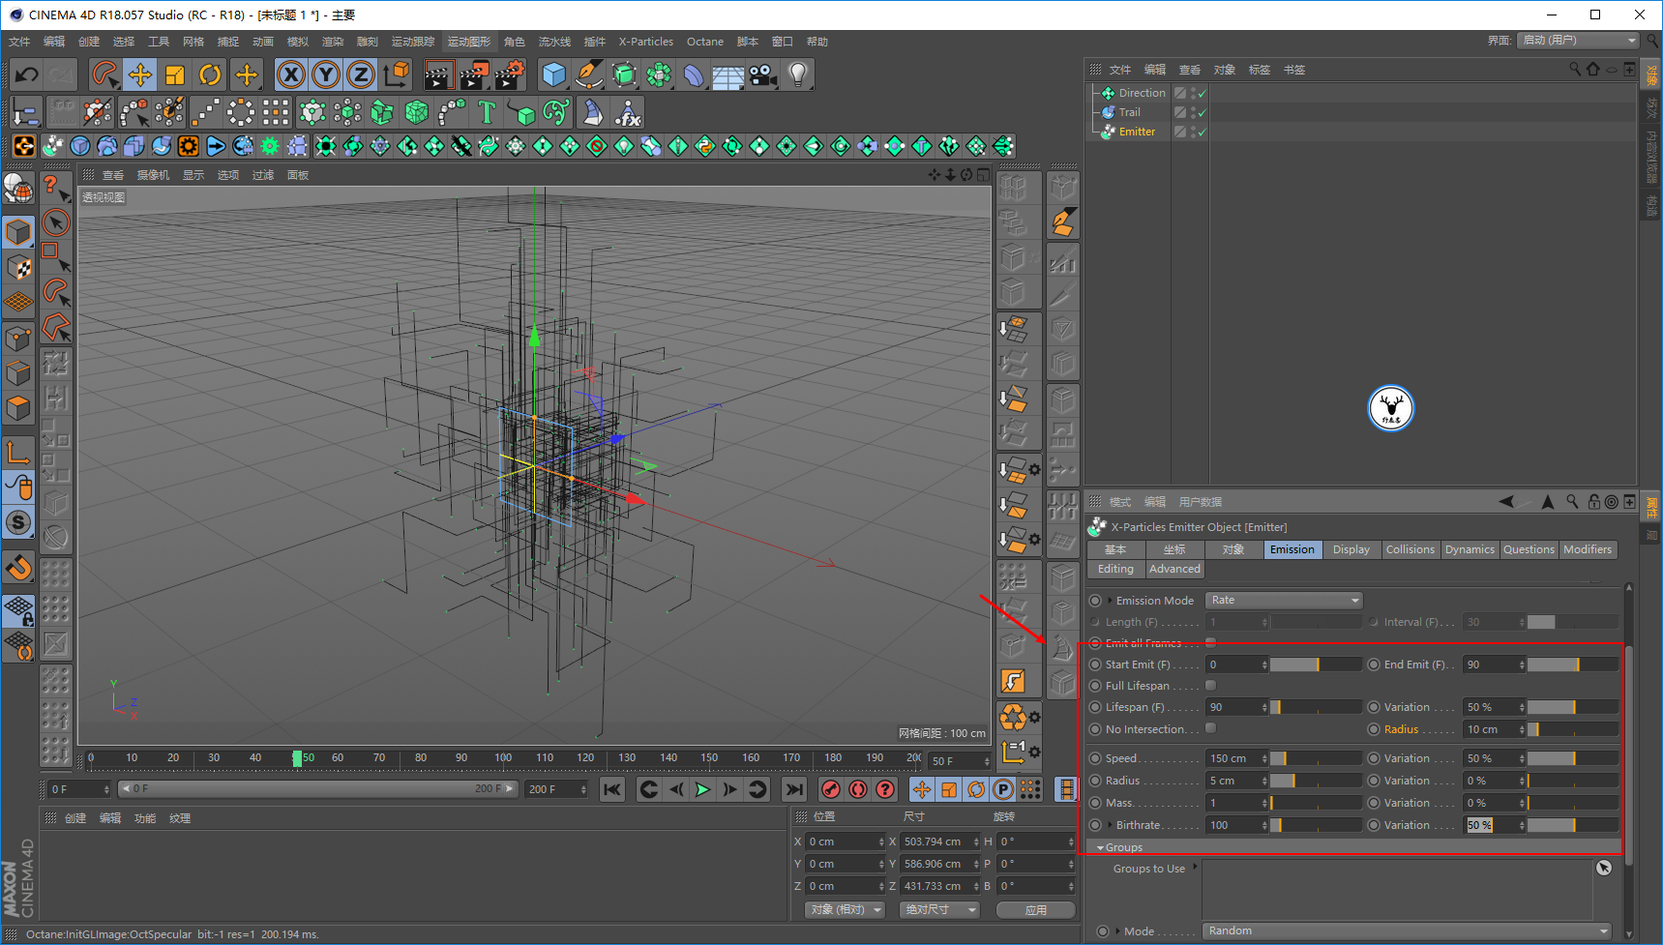Add a Cube primitive object

click(x=554, y=74)
